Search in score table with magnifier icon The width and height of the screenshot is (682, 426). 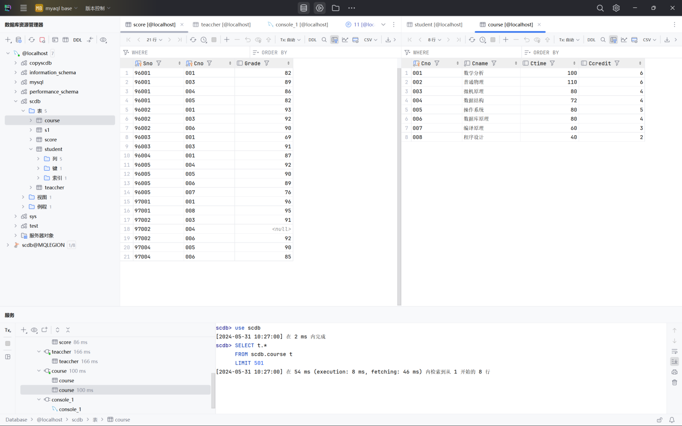pos(324,40)
